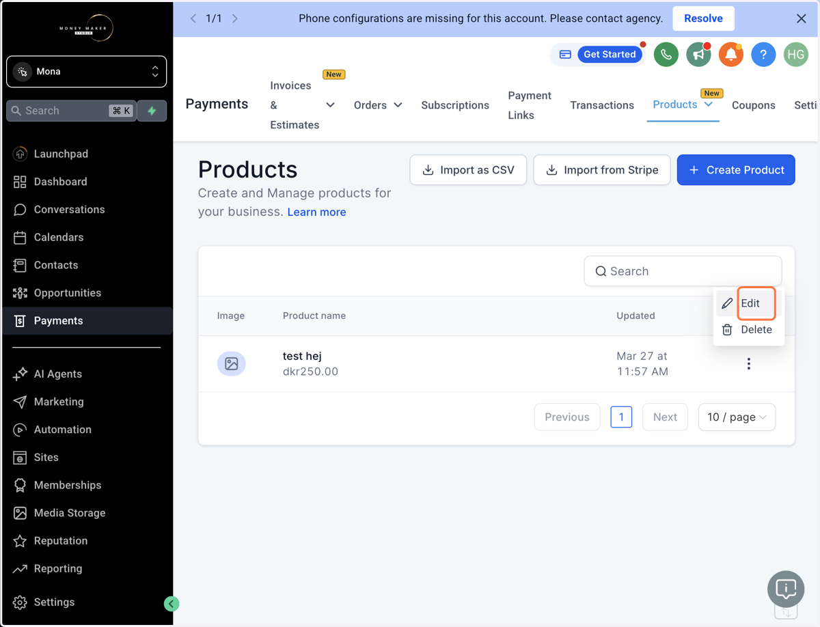This screenshot has height=627, width=820.
Task: Click the Updated column header
Action: click(x=635, y=316)
